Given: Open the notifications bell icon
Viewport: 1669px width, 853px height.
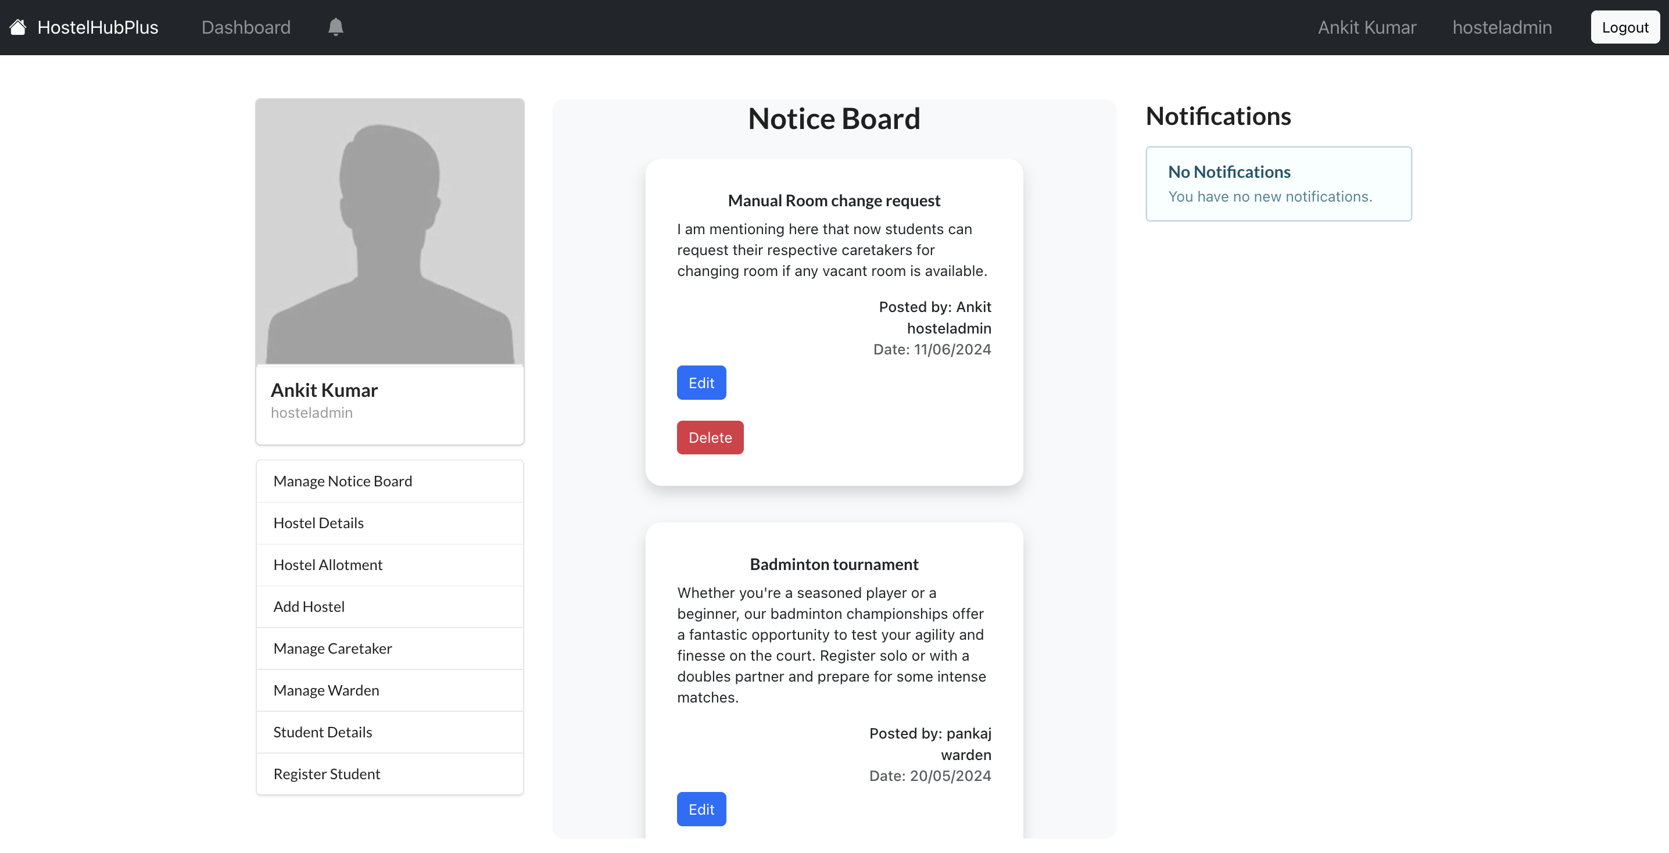Looking at the screenshot, I should pyautogui.click(x=335, y=27).
